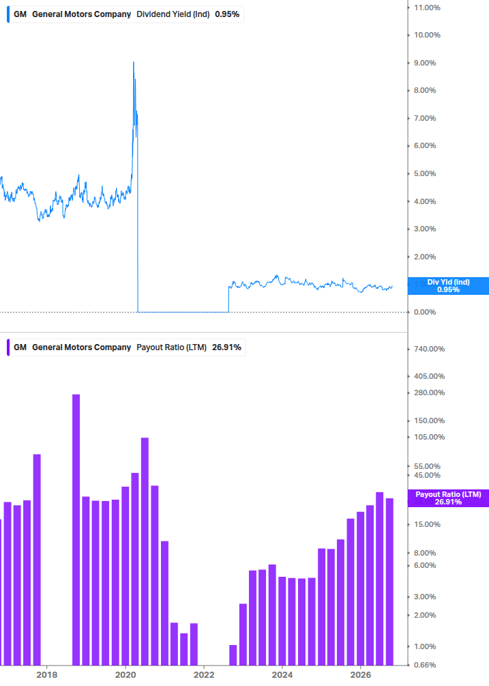This screenshot has height=686, width=489.
Task: Click the 105.00% label on the payout axis
Action: [429, 437]
